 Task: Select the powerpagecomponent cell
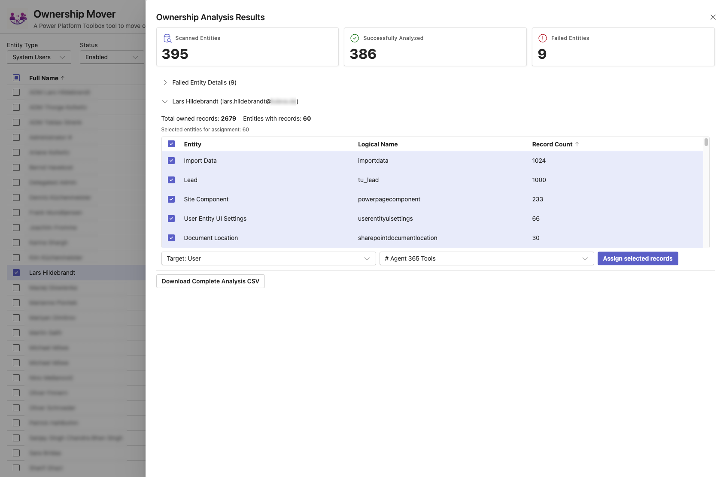point(389,199)
